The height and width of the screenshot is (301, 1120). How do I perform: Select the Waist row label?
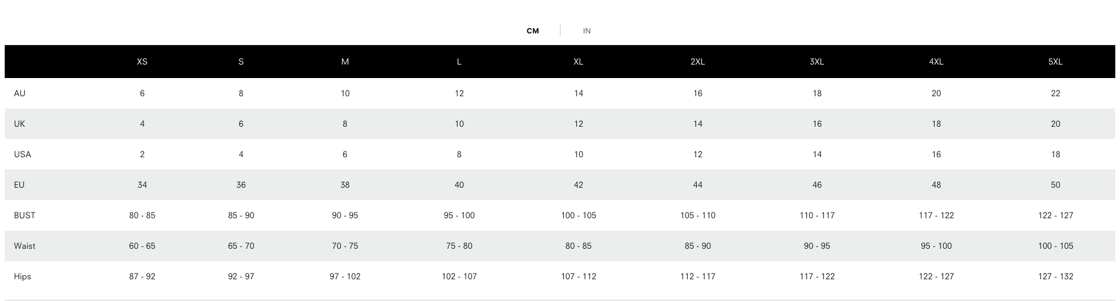25,246
